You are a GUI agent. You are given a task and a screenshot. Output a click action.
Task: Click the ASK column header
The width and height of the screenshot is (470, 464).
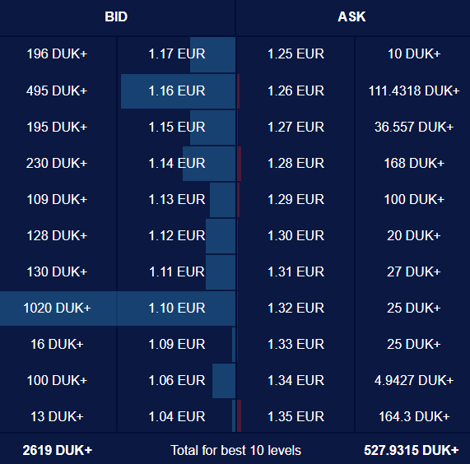click(x=351, y=16)
